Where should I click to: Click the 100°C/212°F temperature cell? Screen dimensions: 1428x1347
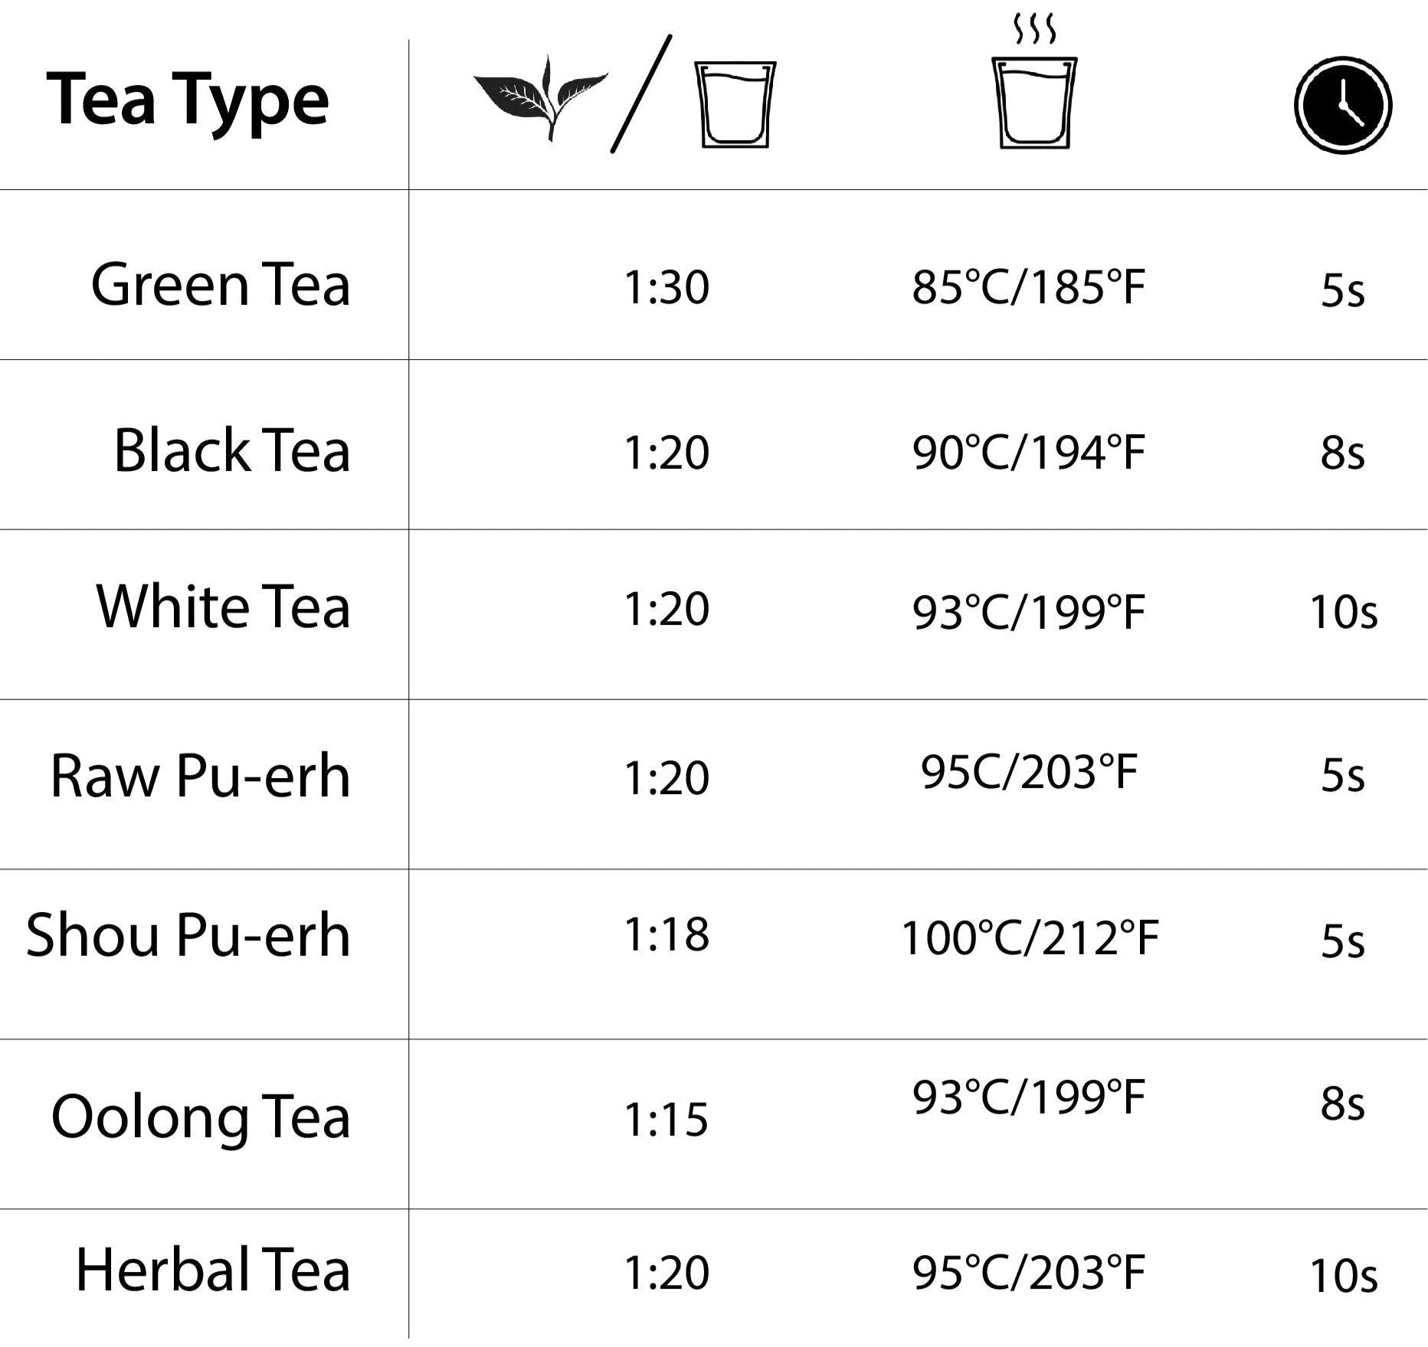point(1030,939)
